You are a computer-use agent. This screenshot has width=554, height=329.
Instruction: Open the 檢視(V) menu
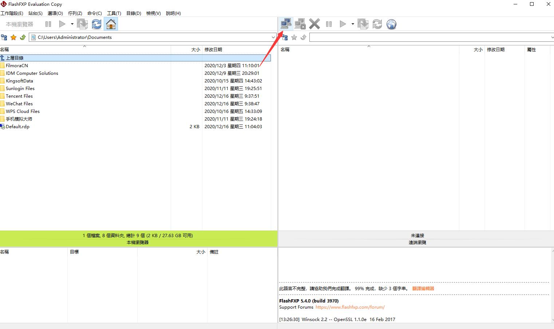(x=153, y=13)
